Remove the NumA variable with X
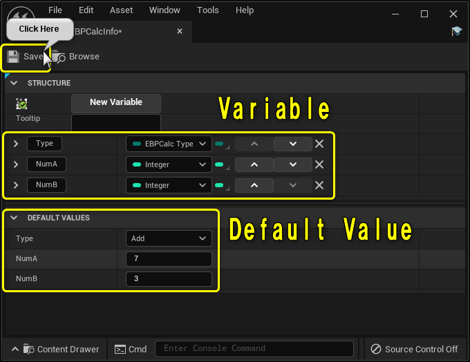 319,164
